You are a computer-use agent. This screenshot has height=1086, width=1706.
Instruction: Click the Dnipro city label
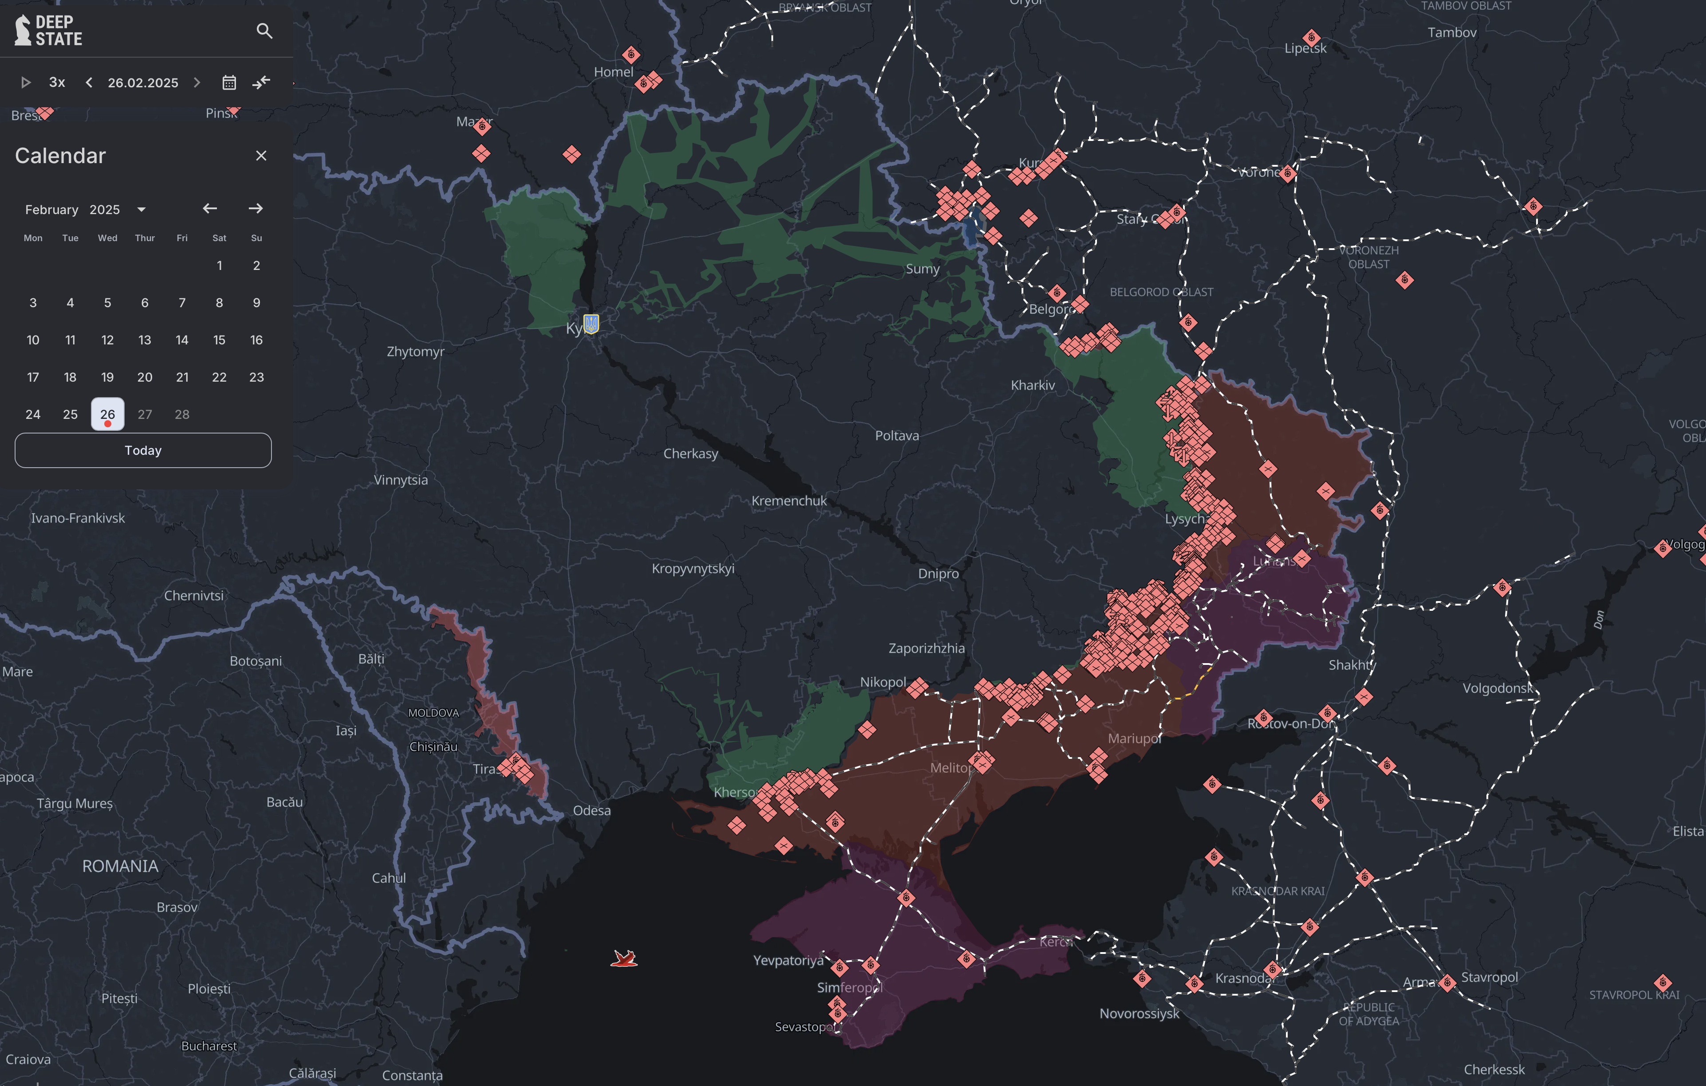938,574
